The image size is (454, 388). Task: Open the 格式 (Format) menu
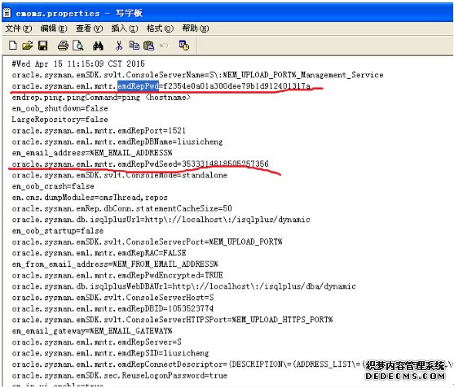160,28
